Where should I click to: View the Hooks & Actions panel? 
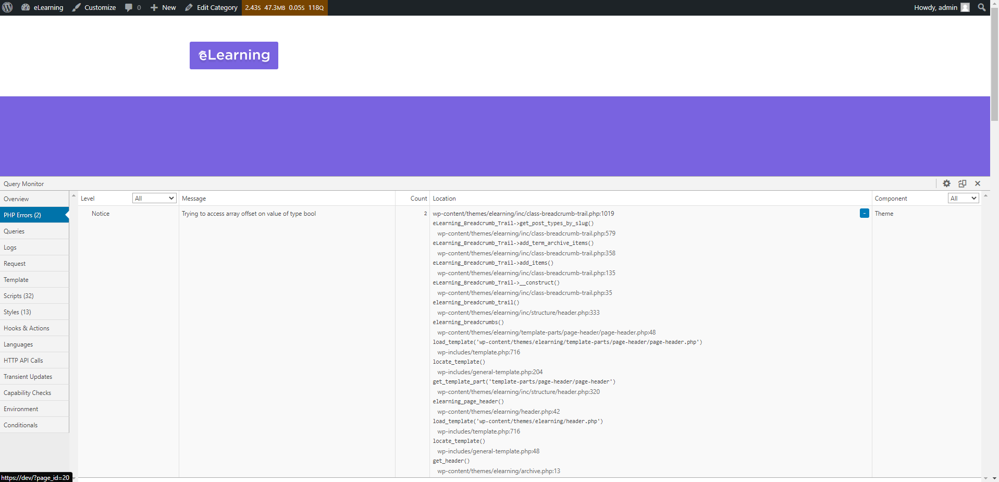point(34,328)
